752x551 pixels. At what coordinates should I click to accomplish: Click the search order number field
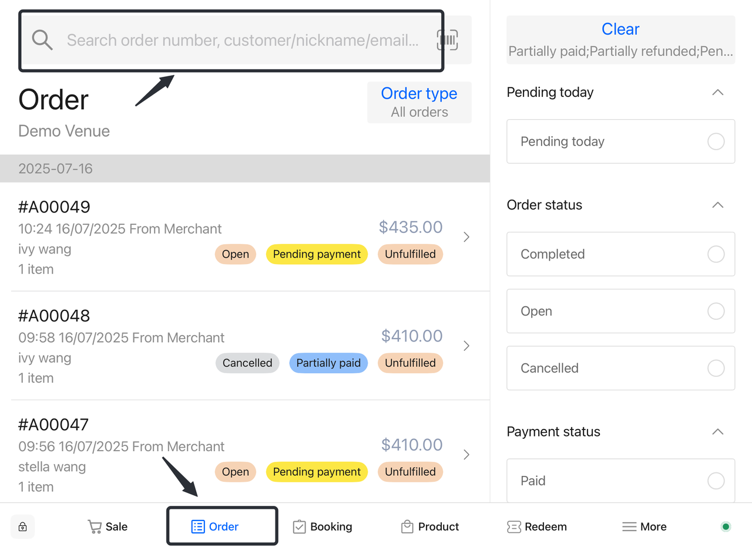pyautogui.click(x=242, y=40)
